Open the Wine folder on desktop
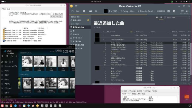The height and width of the screenshot is (108, 192). coord(187,97)
